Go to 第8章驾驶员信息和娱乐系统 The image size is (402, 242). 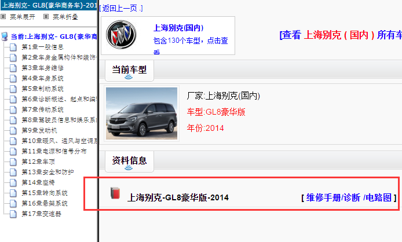click(x=59, y=120)
